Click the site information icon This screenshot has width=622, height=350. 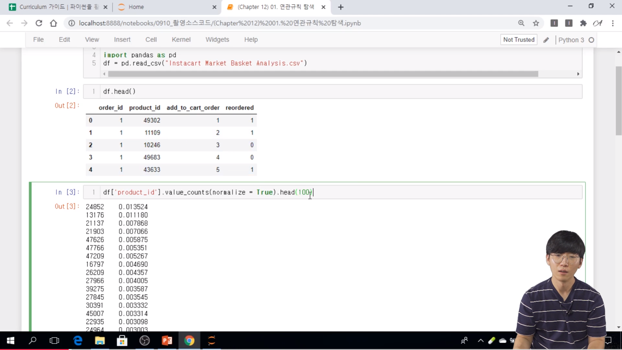(x=72, y=23)
